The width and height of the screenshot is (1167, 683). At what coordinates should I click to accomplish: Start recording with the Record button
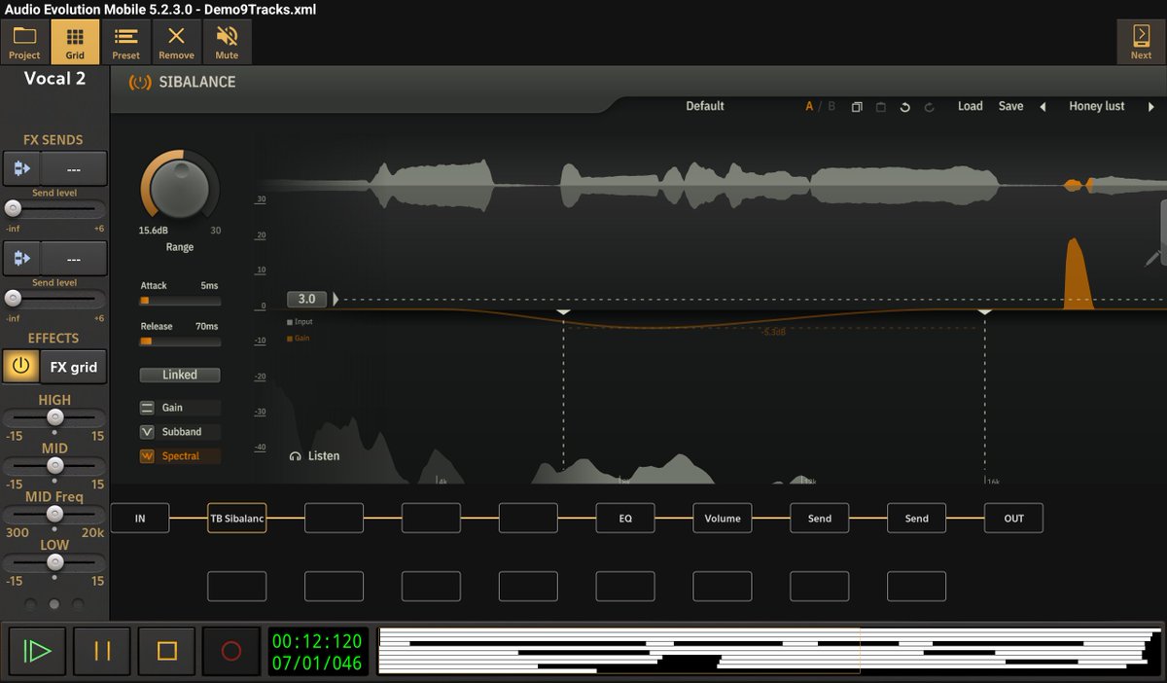click(x=230, y=651)
